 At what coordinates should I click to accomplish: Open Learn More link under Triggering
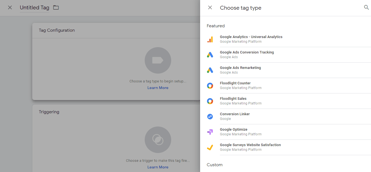158,167
